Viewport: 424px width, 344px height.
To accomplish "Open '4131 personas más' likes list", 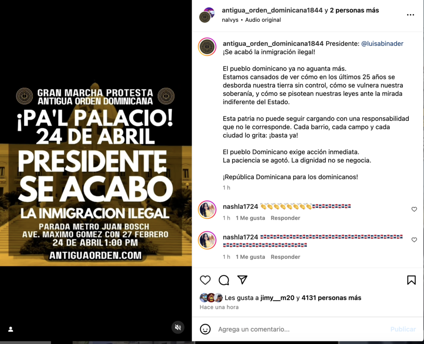I will pos(331,298).
